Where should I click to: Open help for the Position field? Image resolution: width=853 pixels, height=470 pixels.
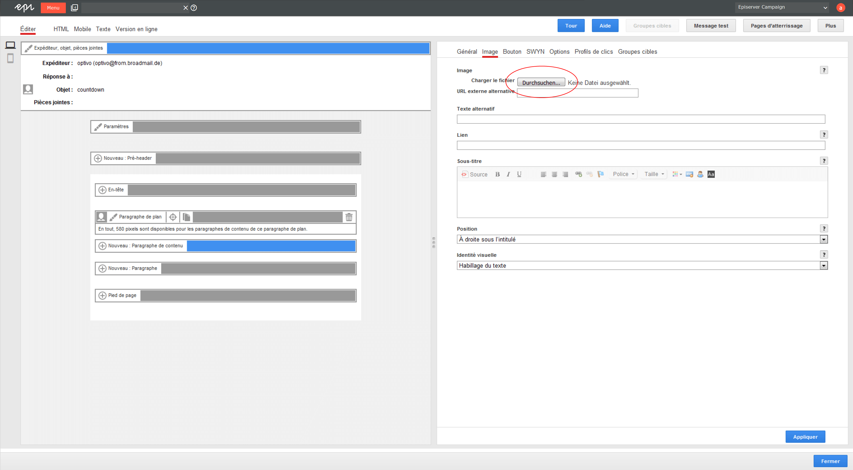tap(824, 228)
